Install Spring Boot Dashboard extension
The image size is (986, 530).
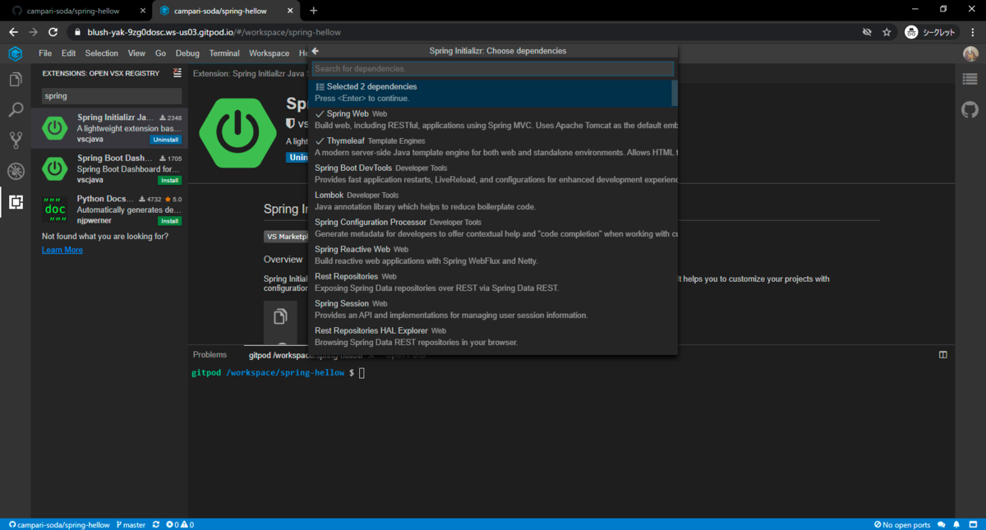pyautogui.click(x=170, y=180)
